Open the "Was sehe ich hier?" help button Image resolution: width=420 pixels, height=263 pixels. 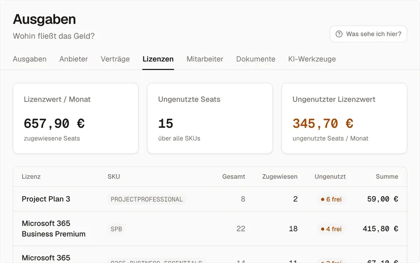pos(369,34)
